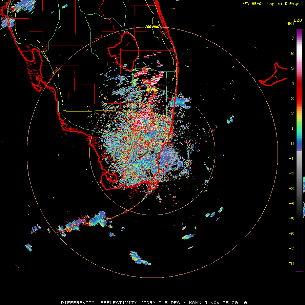Screen dimensions: 305x305
Task: Click the 7 value on the dB scale
Action: pyautogui.click(x=292, y=38)
